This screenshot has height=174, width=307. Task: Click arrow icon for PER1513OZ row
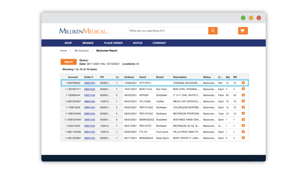[243, 107]
